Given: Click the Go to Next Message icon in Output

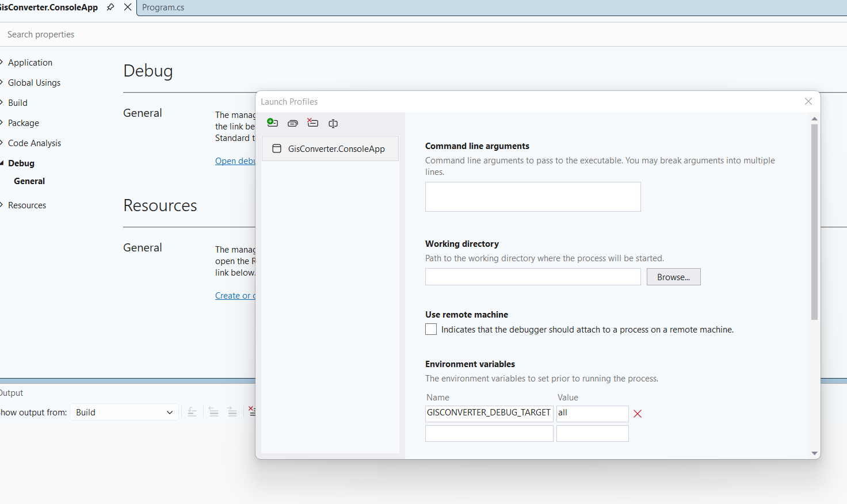Looking at the screenshot, I should pyautogui.click(x=232, y=412).
